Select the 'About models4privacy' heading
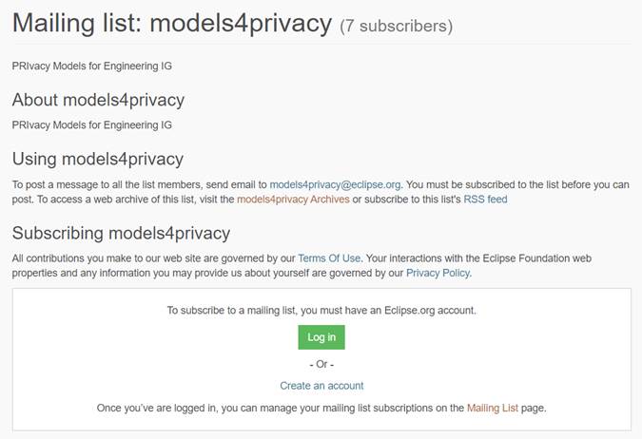Viewport: 642px width, 439px height. [98, 100]
